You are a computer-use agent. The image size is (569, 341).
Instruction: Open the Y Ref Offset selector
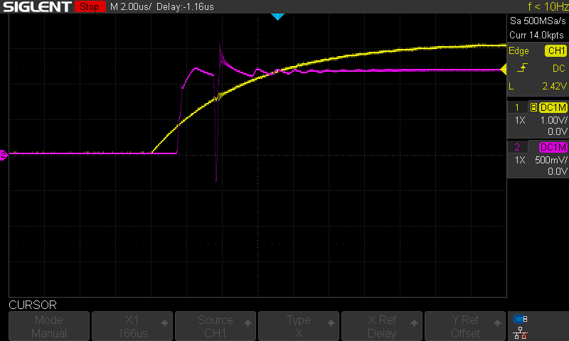tap(466, 326)
